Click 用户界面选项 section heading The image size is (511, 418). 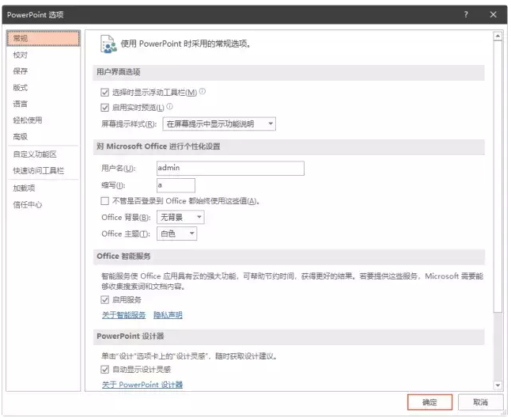[x=119, y=72]
